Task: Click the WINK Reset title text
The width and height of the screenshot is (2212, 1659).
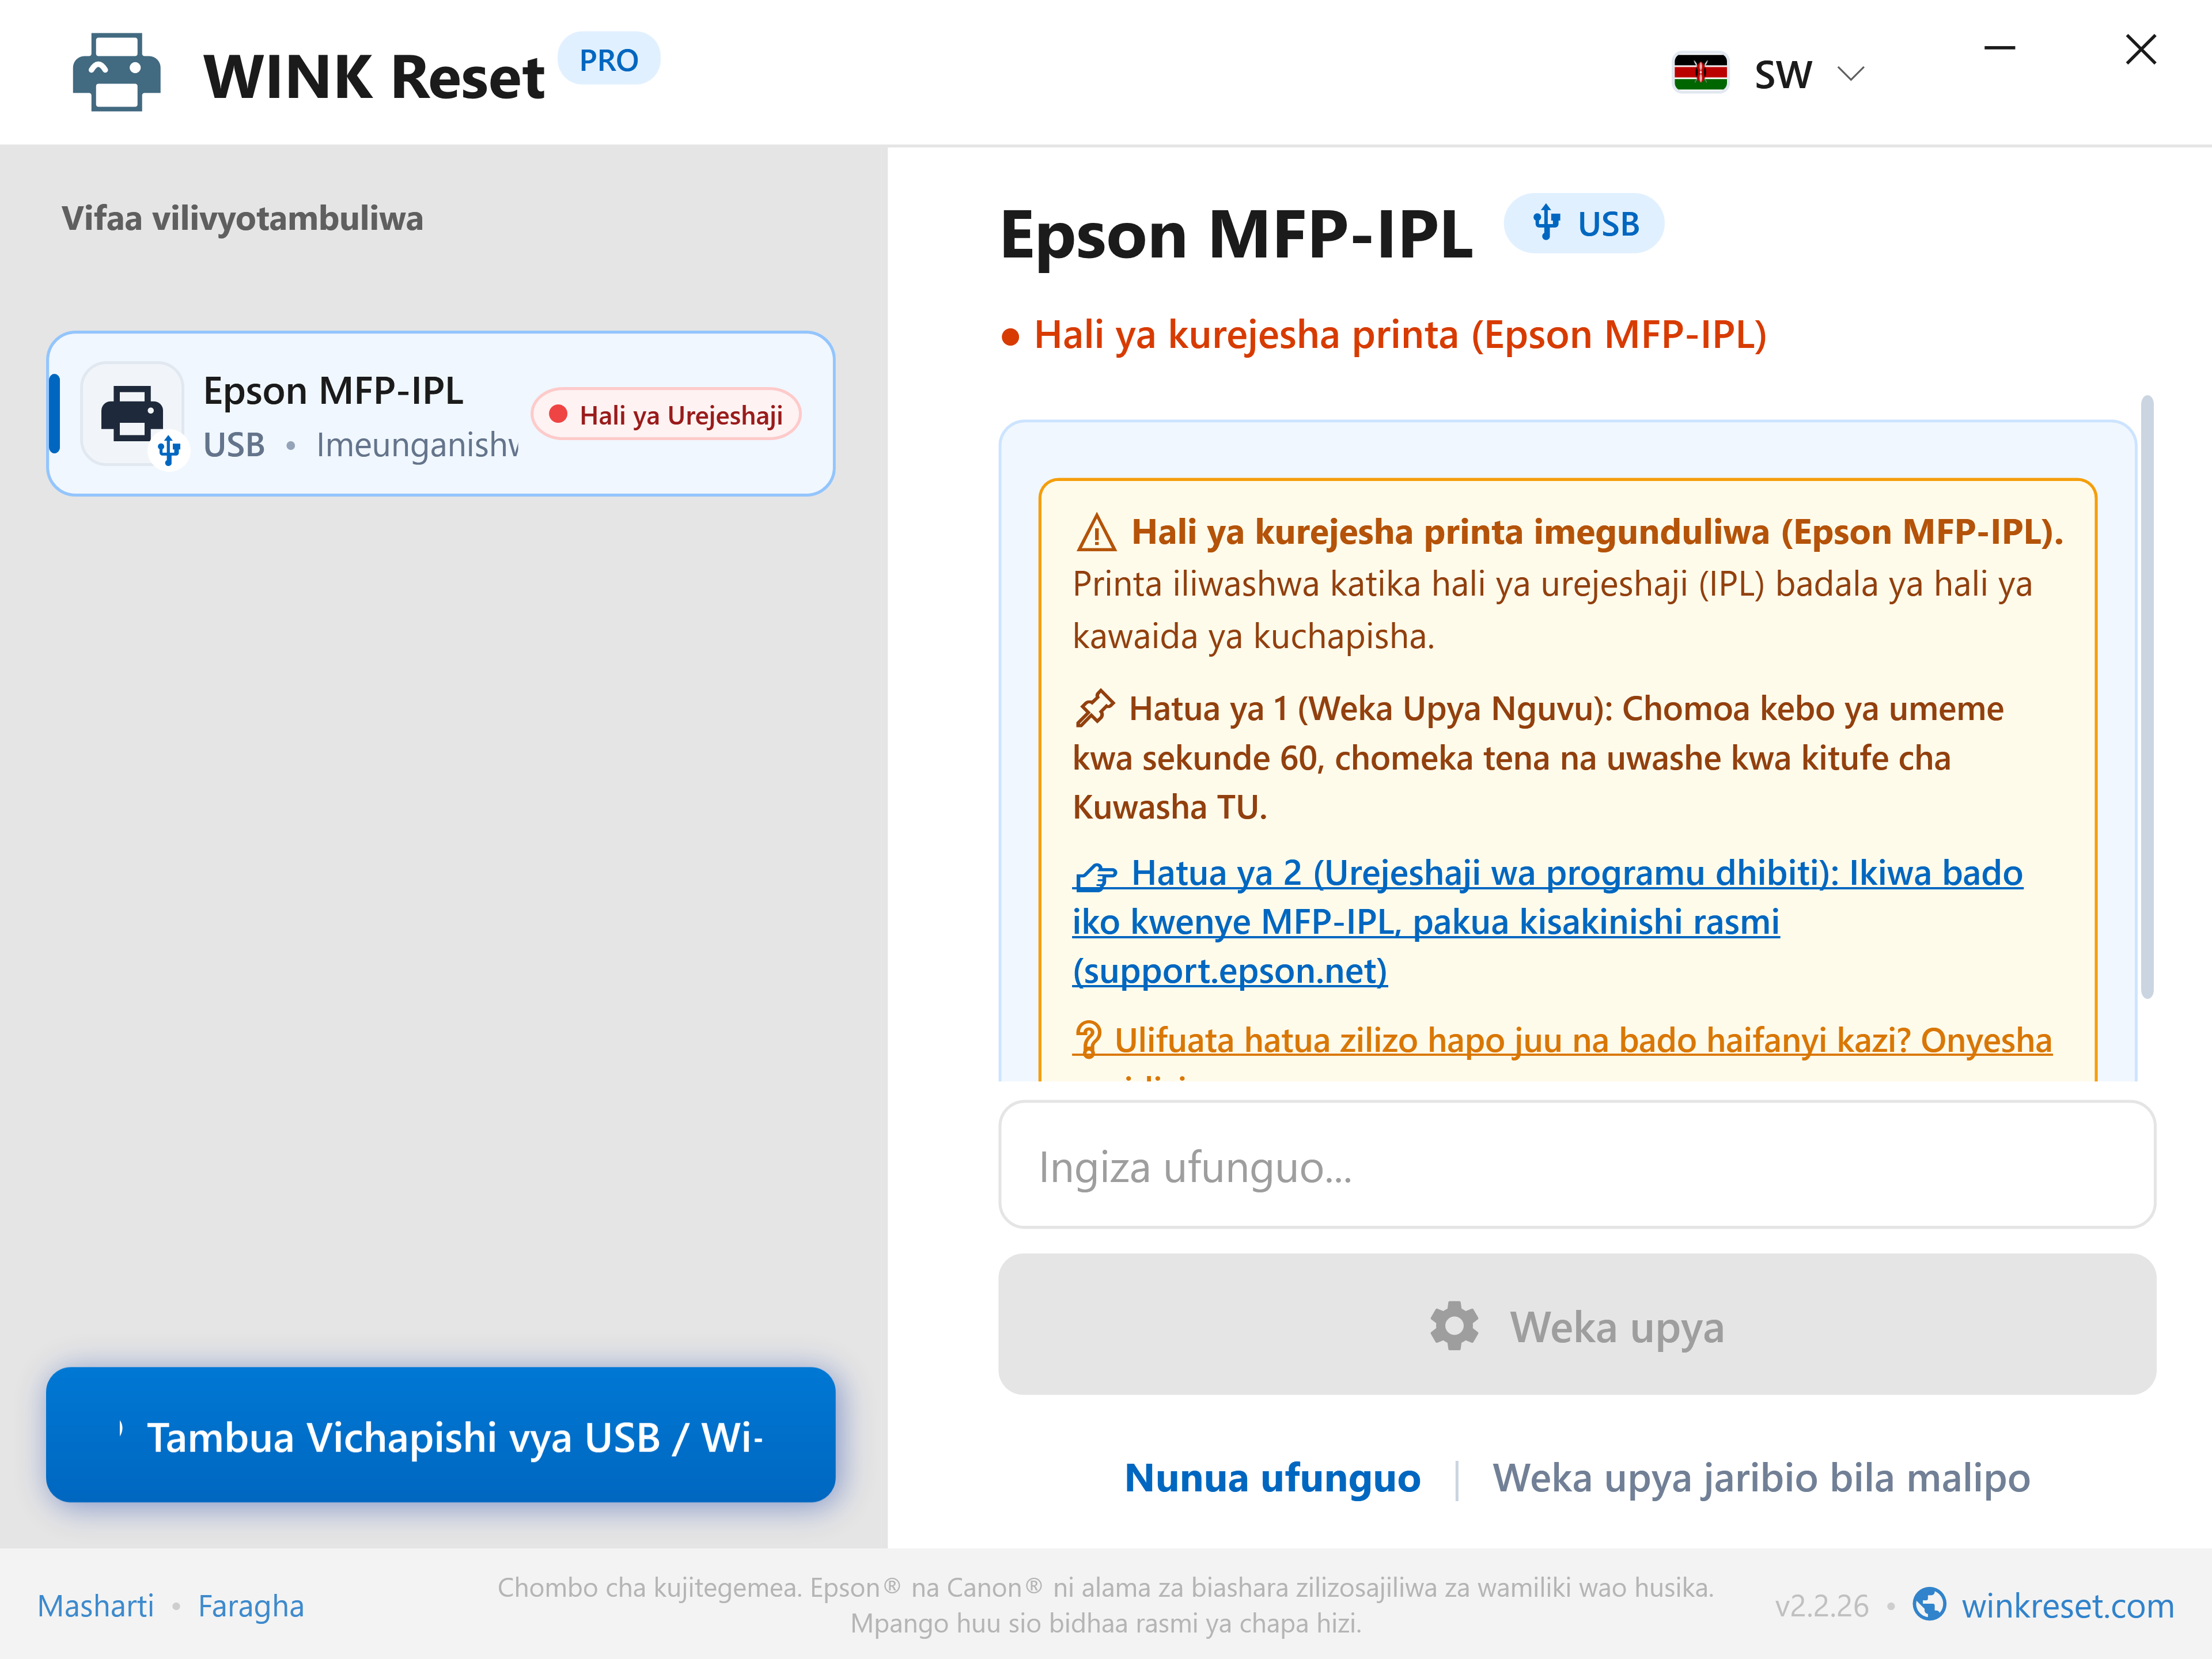Action: coord(374,77)
